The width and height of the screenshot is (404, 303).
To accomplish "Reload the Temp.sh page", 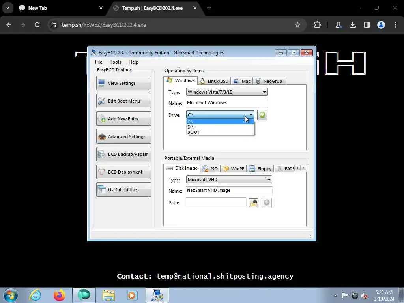I will 37,25.
